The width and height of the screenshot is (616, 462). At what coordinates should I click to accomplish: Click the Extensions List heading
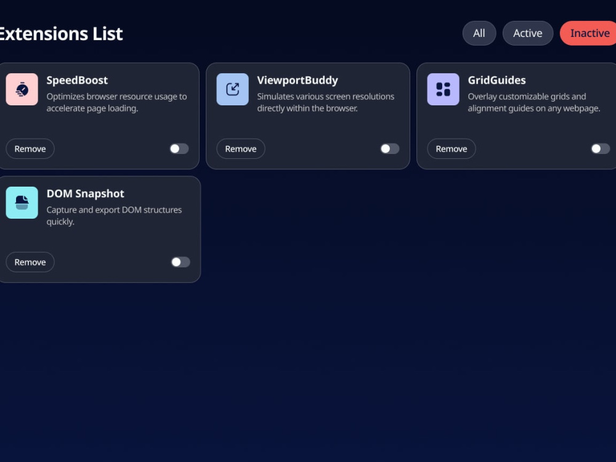[x=61, y=34]
